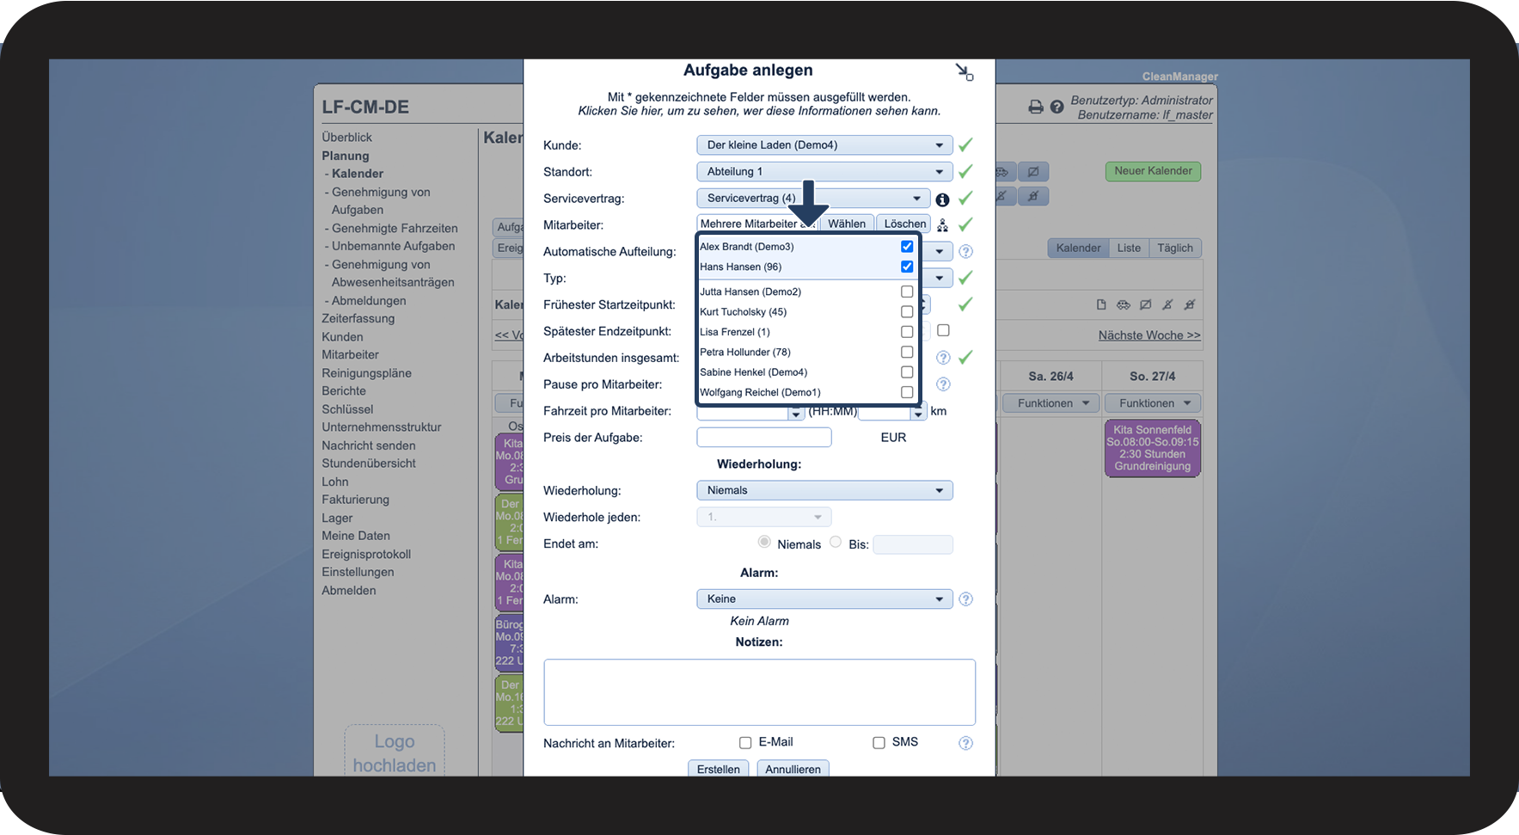This screenshot has height=835, width=1519.
Task: Check Sabine Henkel (Demo4)
Action: [907, 372]
